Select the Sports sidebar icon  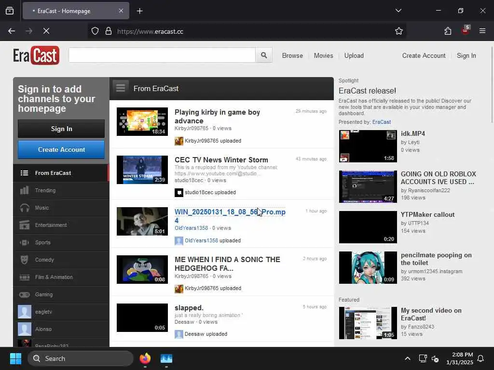(24, 242)
